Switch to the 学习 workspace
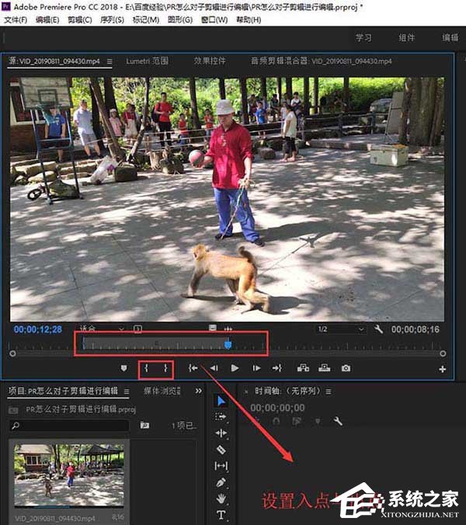This screenshot has height=525, width=466. point(363,37)
